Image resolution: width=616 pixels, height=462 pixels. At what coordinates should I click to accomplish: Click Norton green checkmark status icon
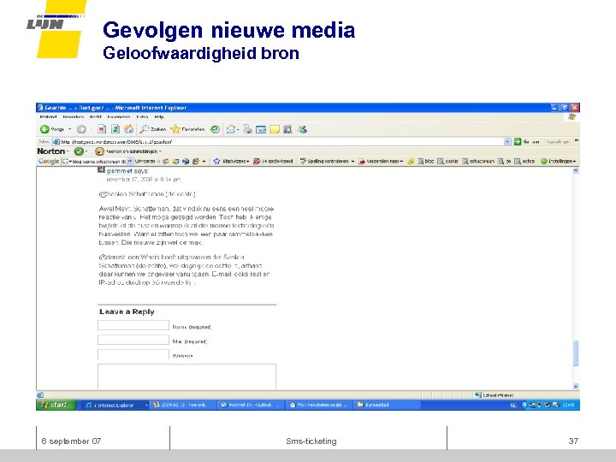pyautogui.click(x=79, y=151)
